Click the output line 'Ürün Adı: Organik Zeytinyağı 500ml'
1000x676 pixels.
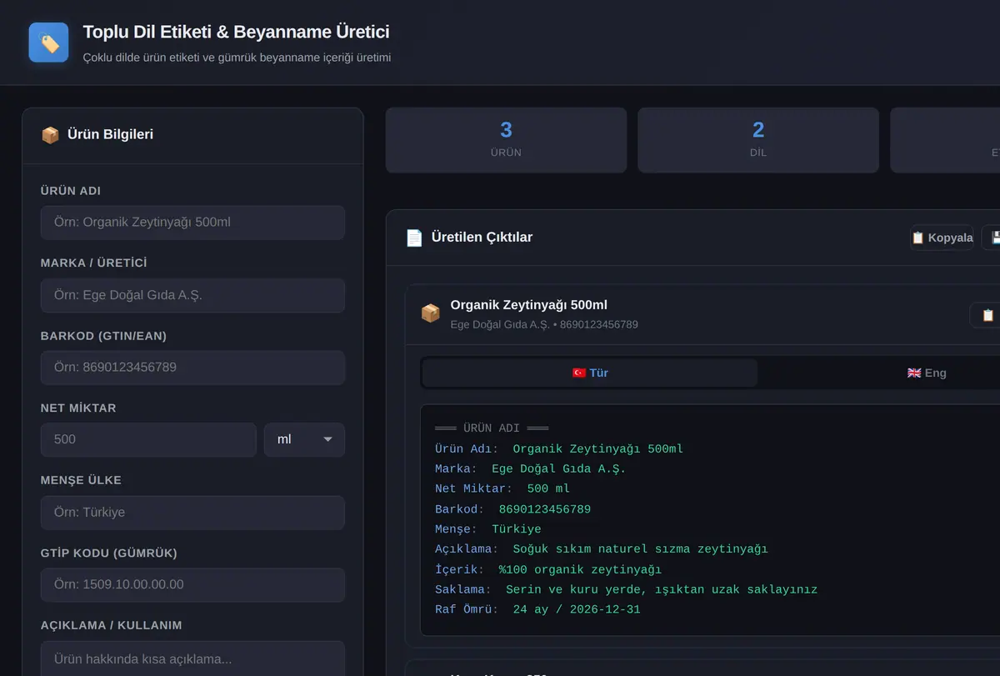(x=559, y=449)
